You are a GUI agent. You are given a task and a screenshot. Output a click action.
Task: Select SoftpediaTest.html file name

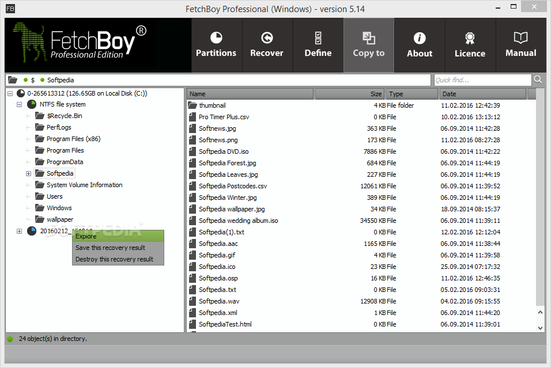[x=225, y=324]
